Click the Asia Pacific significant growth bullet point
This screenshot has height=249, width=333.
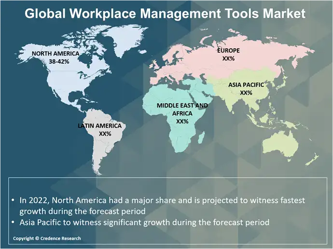(144, 222)
